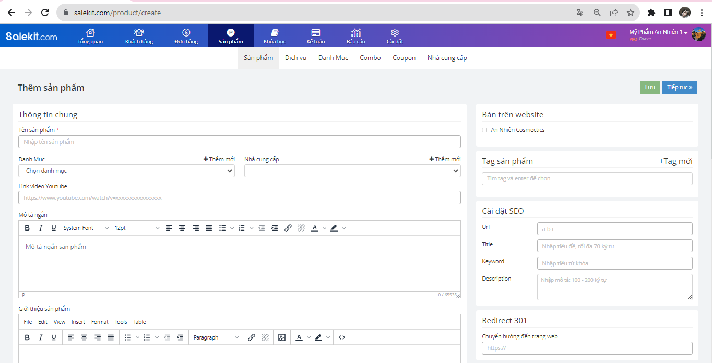Open the System Font family dropdown
The image size is (712, 363).
click(x=86, y=228)
